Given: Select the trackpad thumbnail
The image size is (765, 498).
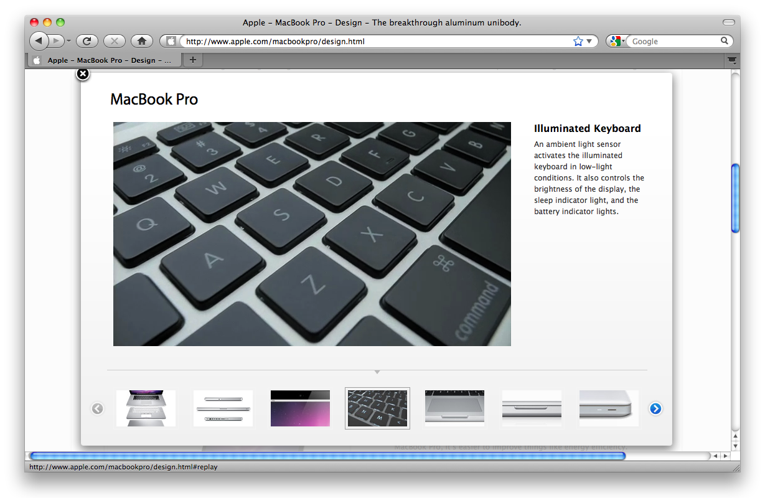Looking at the screenshot, I should pyautogui.click(x=454, y=408).
